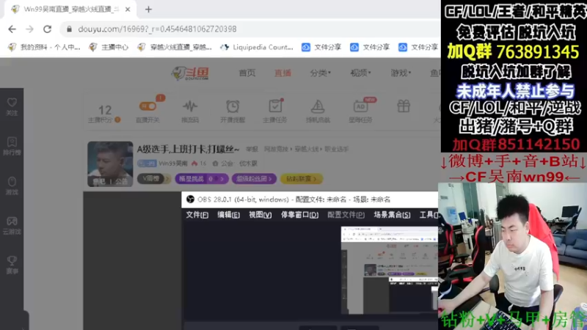This screenshot has height=330, width=587.
Task: Reload the Douyu page
Action: pyautogui.click(x=47, y=29)
